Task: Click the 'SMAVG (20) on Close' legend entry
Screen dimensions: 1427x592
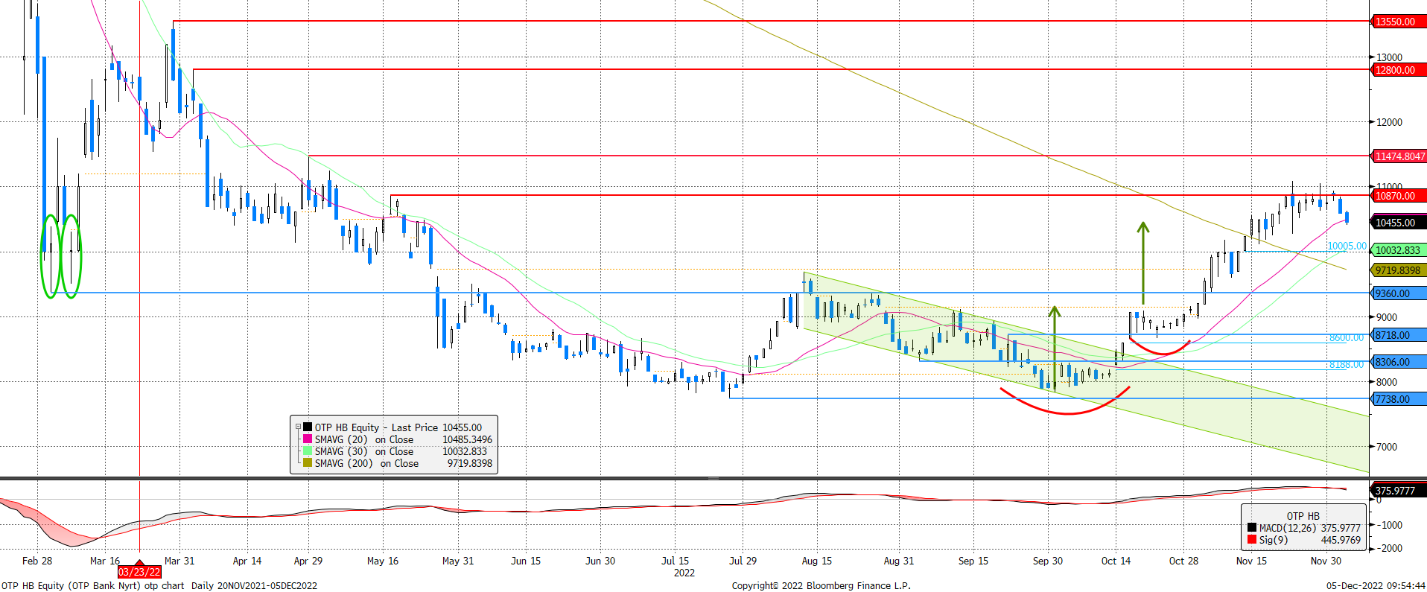Action: (x=363, y=439)
